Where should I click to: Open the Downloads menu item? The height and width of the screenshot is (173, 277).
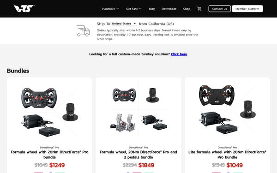[x=169, y=9]
